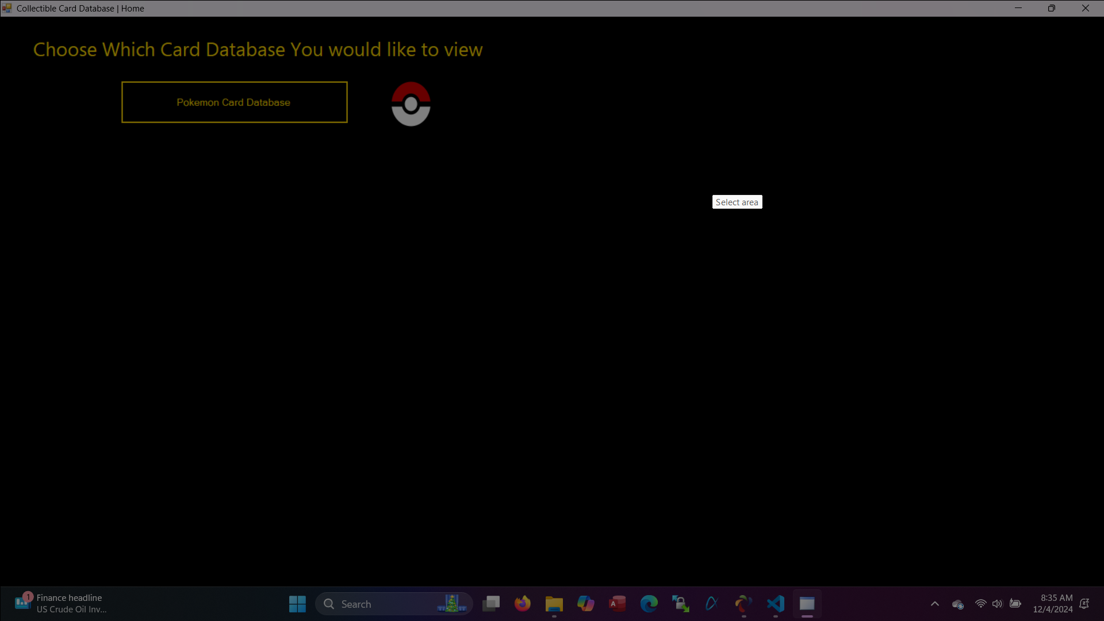Image resolution: width=1104 pixels, height=621 pixels.
Task: Expand hidden system tray icons
Action: coord(934,604)
